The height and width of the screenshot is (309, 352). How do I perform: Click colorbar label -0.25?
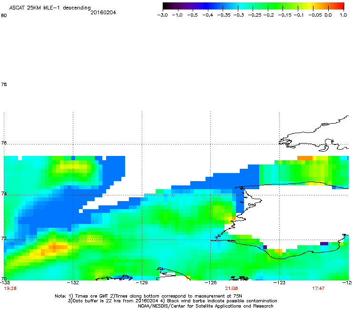tap(255, 15)
